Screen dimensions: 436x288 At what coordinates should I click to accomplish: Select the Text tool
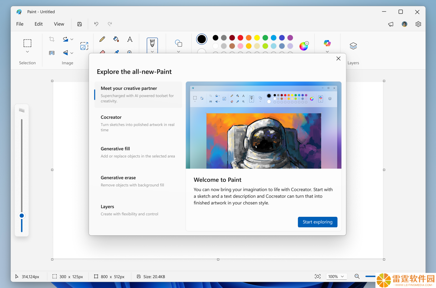130,39
